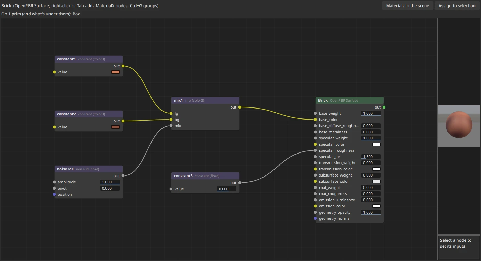Click the green out port on Brick node
The image size is (481, 261).
(384, 107)
